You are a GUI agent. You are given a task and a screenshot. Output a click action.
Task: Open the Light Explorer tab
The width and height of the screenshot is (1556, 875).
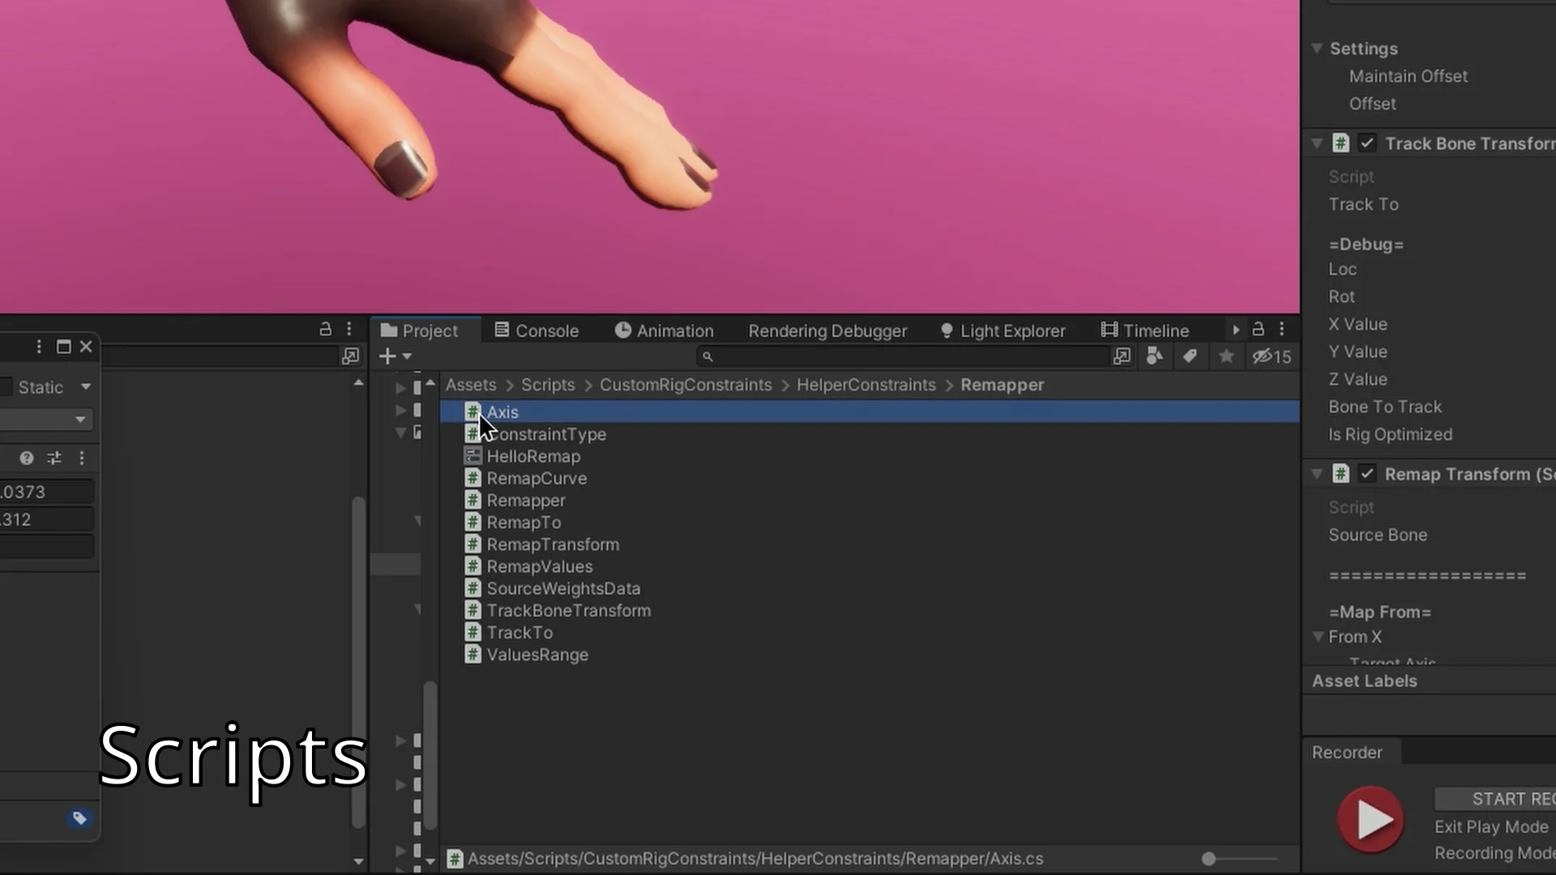(x=1011, y=331)
